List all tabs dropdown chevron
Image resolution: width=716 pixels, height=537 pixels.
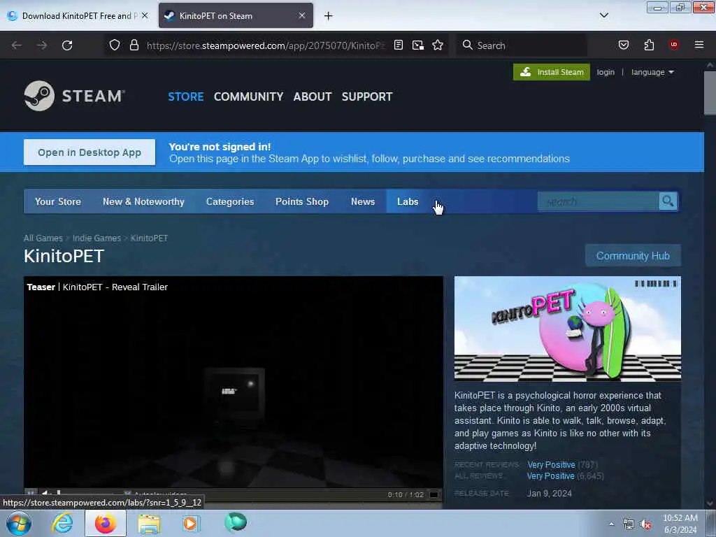[x=603, y=15]
